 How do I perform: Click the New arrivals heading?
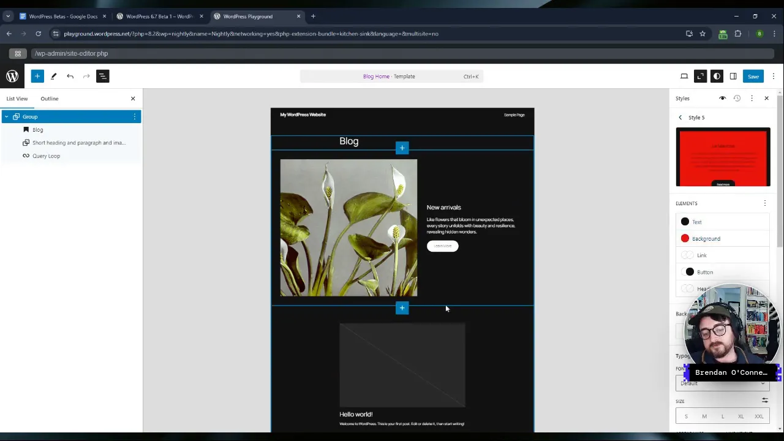pos(443,207)
